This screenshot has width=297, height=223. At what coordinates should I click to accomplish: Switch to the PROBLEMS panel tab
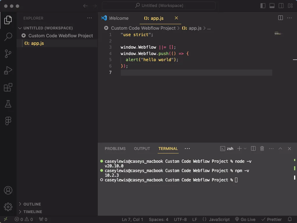coord(115,148)
